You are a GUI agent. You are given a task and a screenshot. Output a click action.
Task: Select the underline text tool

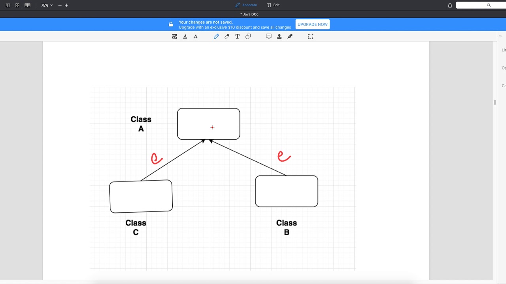point(185,36)
